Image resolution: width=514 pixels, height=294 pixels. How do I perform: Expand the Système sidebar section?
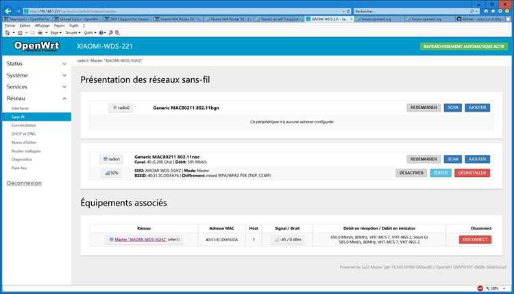tap(36, 75)
